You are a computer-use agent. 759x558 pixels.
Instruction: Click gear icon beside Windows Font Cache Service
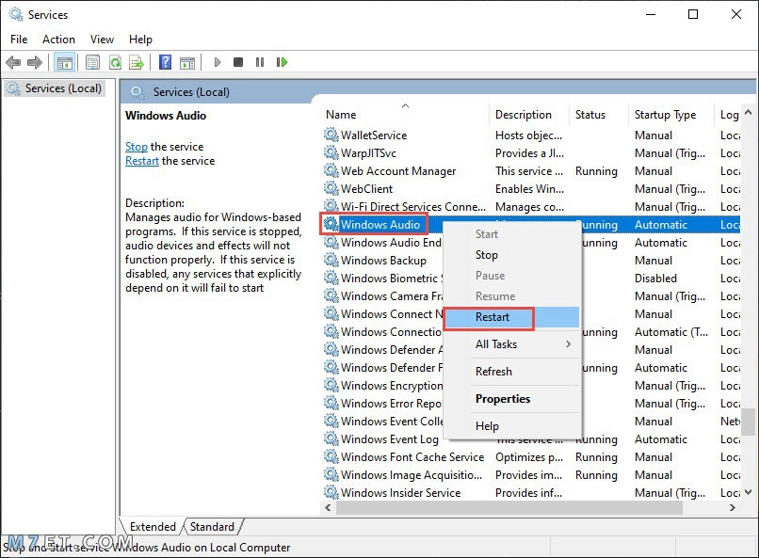tap(331, 457)
